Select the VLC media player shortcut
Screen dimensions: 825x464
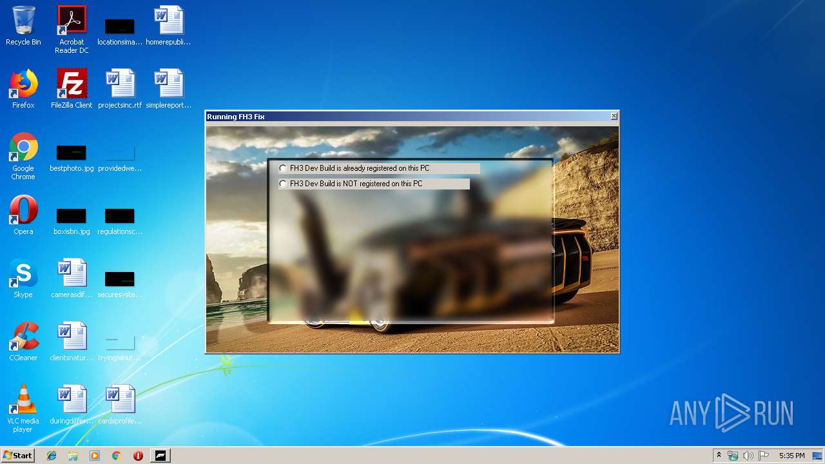pyautogui.click(x=23, y=409)
